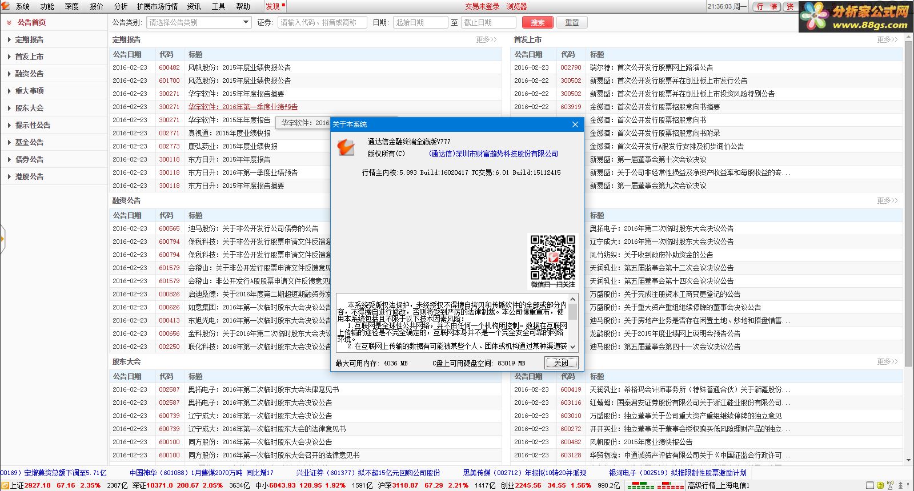914x491 pixels.
Task: Click the antenna signal icon in status bar
Action: click(890, 485)
